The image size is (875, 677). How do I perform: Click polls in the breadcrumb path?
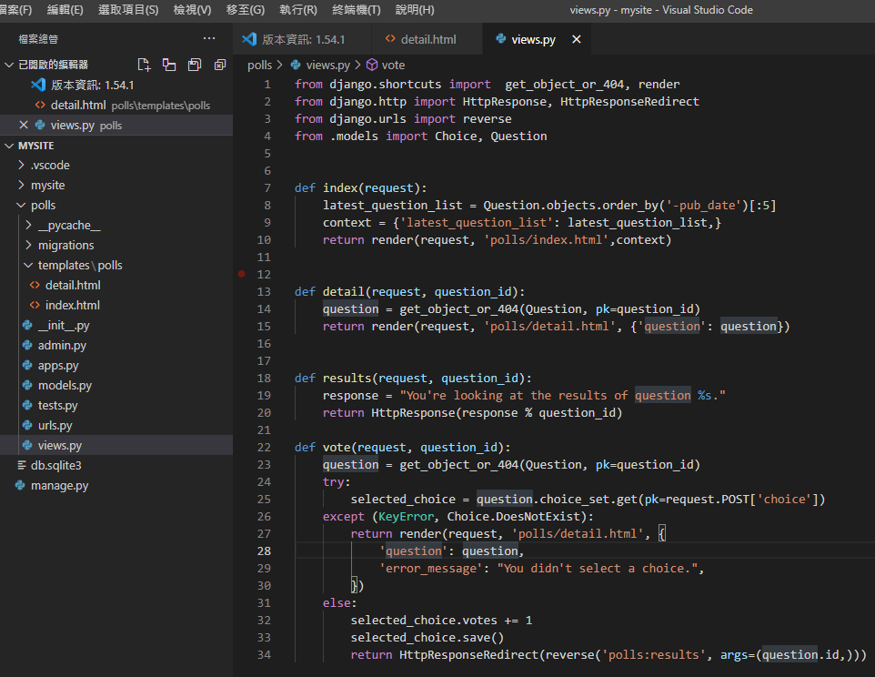[259, 66]
